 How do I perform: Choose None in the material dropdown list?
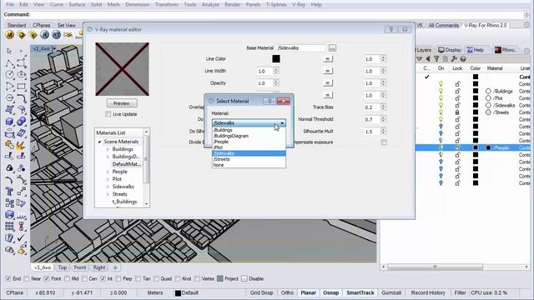tap(249, 165)
